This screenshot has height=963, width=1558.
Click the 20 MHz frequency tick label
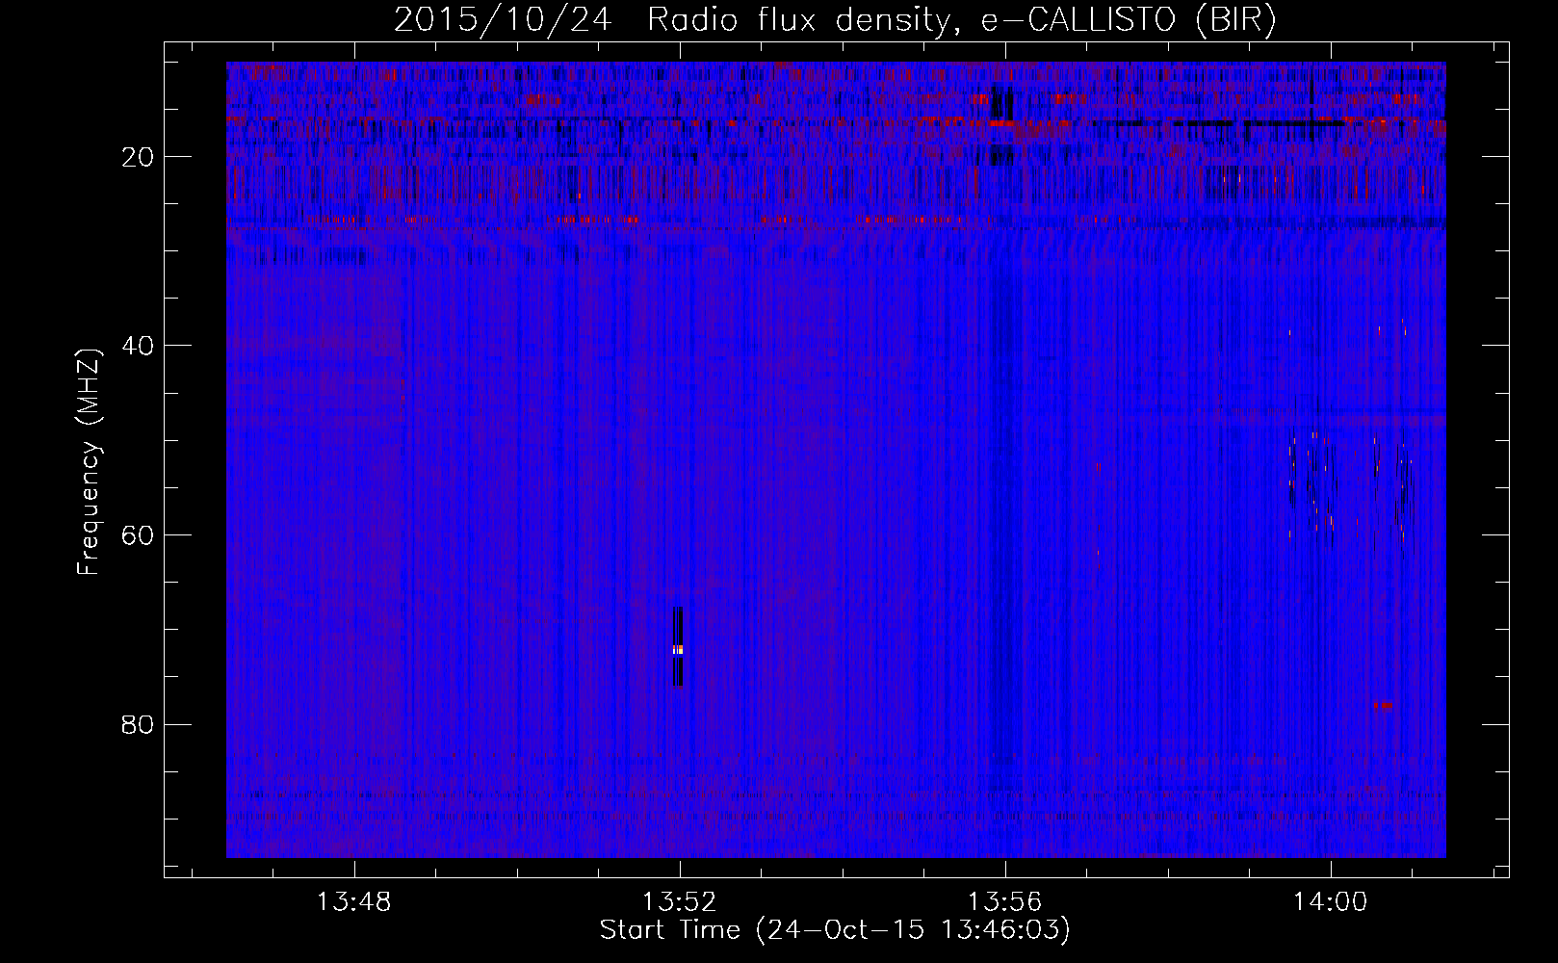[139, 157]
